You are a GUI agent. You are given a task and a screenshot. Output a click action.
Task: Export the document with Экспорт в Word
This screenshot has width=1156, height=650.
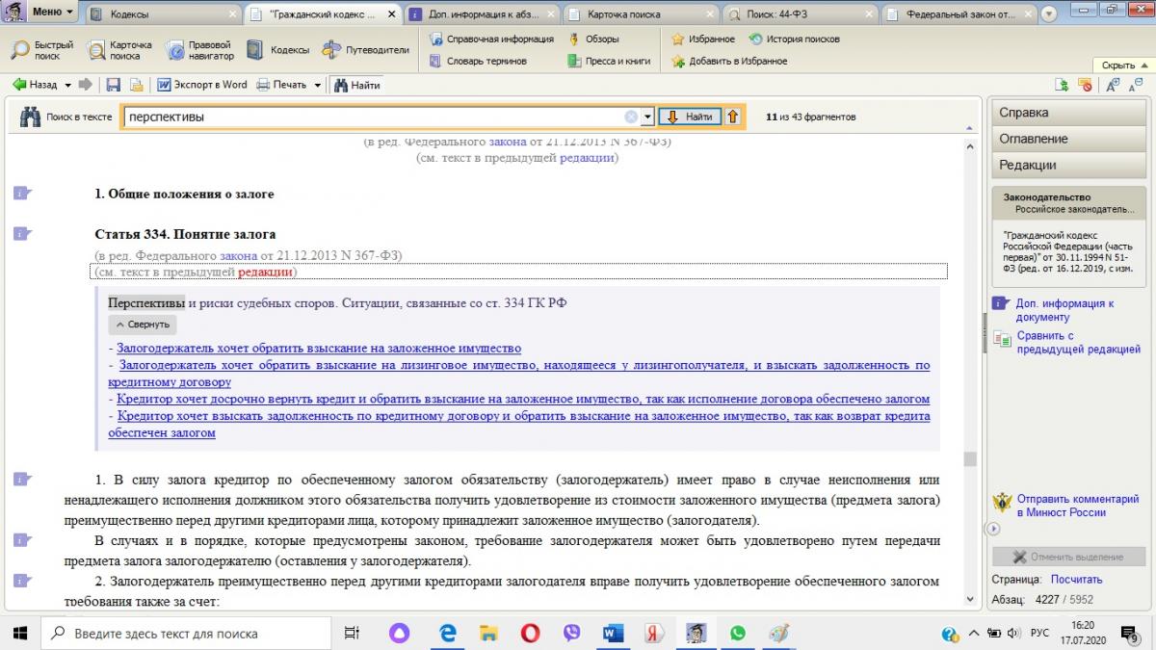point(202,85)
